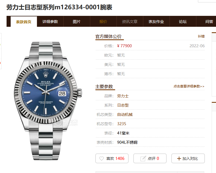Open the 日志型 series link
Viewport: 216px width, 173px height.
(x=123, y=105)
